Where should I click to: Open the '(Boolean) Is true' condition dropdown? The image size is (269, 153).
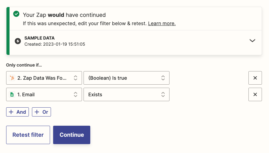point(126,78)
